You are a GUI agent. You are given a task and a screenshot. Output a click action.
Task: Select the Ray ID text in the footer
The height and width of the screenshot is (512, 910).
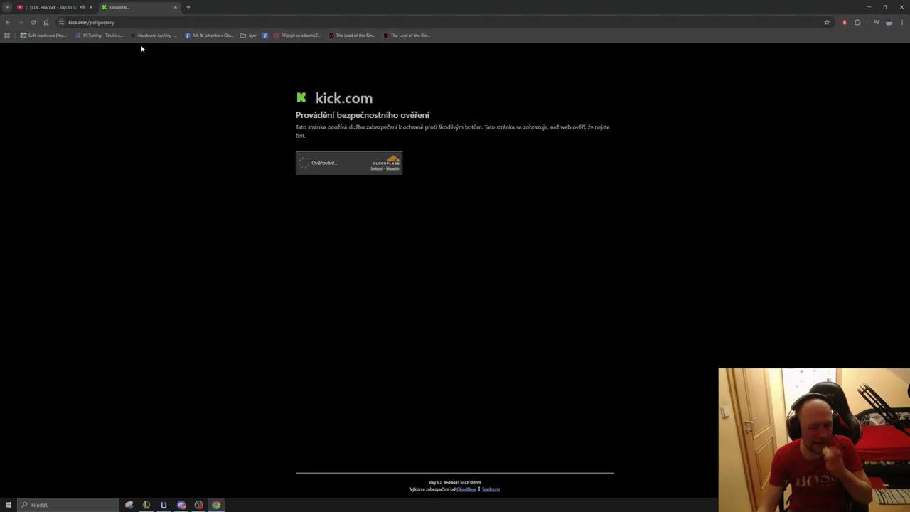[x=455, y=483]
